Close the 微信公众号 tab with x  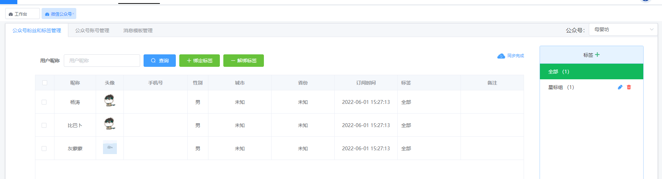tap(73, 14)
